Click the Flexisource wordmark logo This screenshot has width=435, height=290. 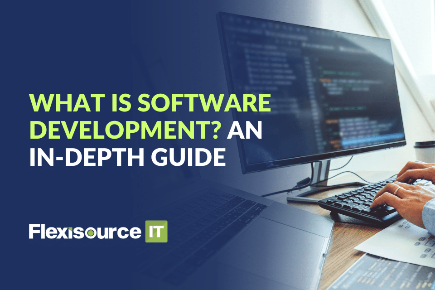85,232
